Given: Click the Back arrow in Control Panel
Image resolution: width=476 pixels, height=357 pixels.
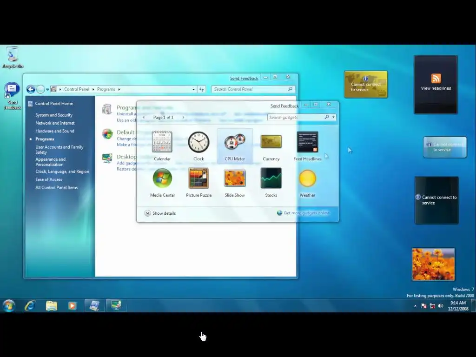Looking at the screenshot, I should click(x=31, y=89).
